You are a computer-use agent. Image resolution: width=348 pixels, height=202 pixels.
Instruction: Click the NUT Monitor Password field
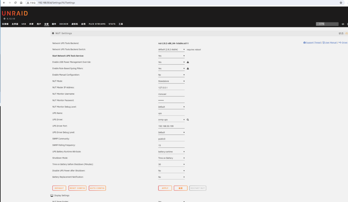(x=171, y=100)
